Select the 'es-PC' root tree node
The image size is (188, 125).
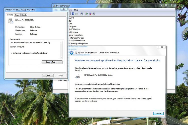point(71,18)
